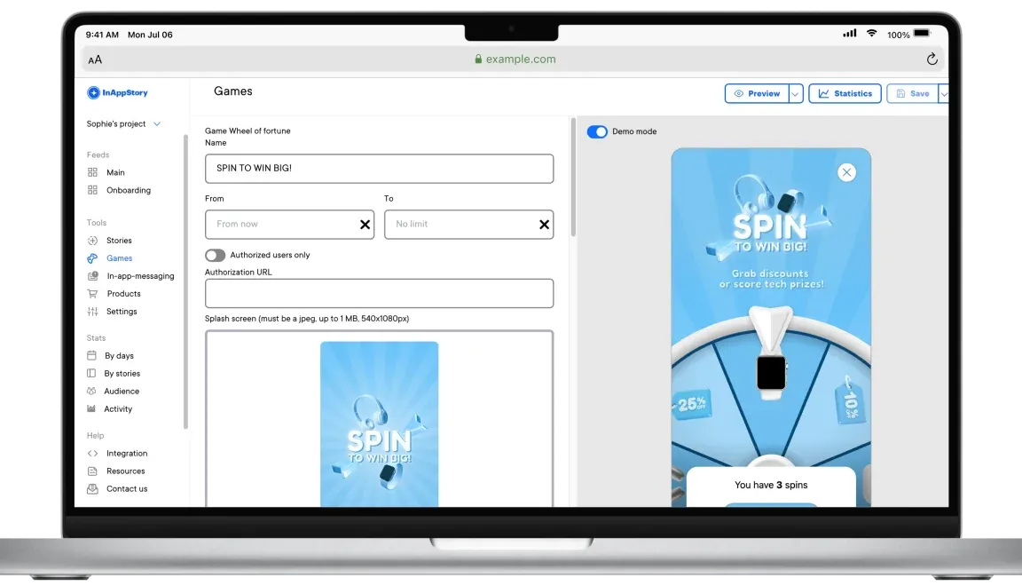The width and height of the screenshot is (1022, 586).
Task: Open the Save button dropdown arrow
Action: point(943,93)
